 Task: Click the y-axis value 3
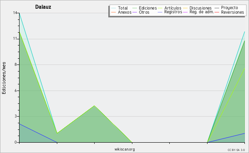pyautogui.click(x=16, y=116)
